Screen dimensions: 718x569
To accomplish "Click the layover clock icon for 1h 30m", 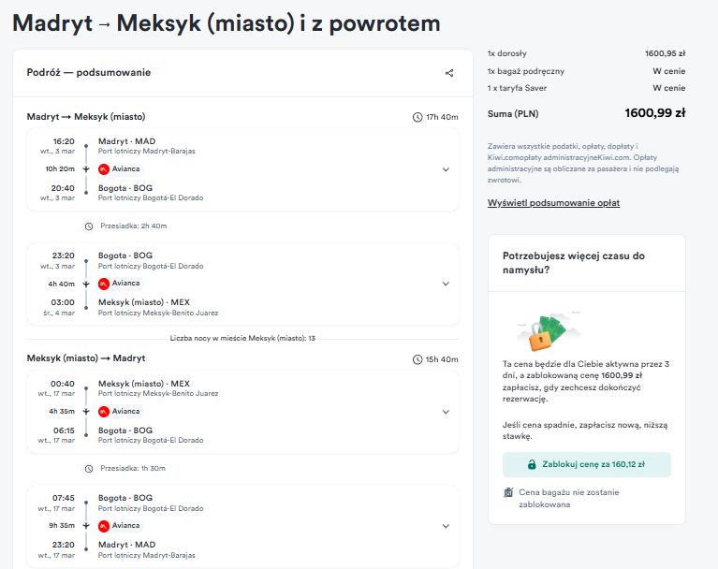I will pyautogui.click(x=89, y=469).
